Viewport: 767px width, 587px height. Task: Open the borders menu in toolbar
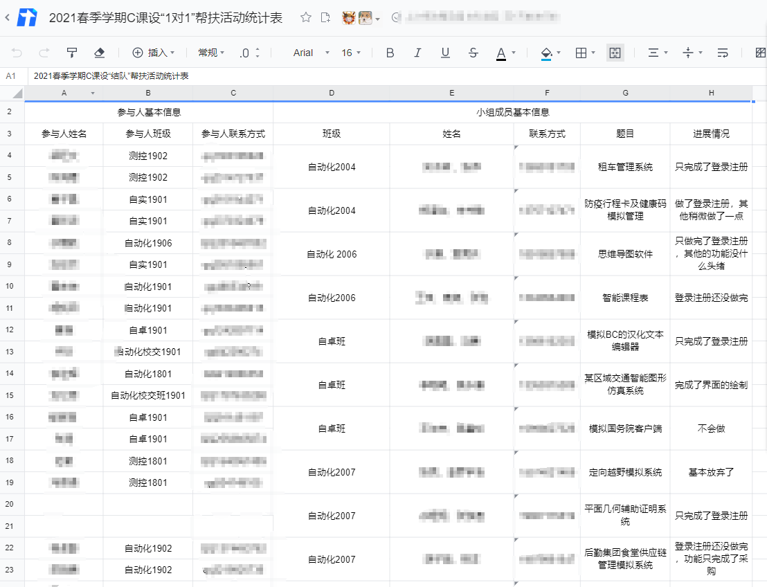[586, 53]
